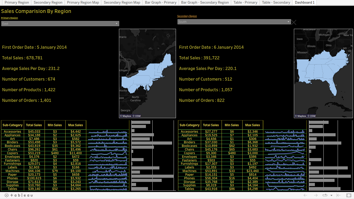Click the $27,277 Accessories total sales cell
This screenshot has width=354, height=199.
pos(211,132)
